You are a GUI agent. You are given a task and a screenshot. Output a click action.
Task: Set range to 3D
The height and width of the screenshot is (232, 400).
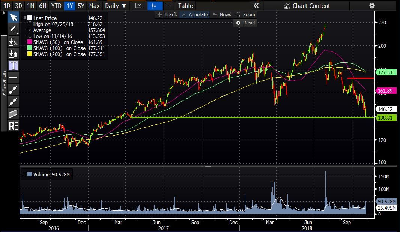pos(18,6)
